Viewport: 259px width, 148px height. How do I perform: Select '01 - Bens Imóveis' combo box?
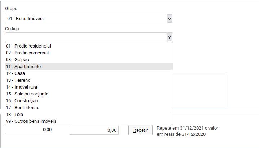[x=86, y=18]
